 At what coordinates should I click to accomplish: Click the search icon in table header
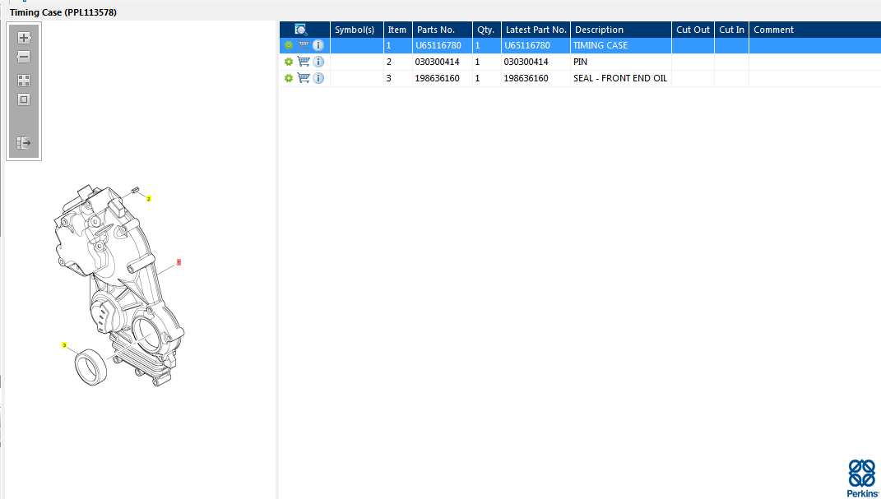[x=300, y=30]
